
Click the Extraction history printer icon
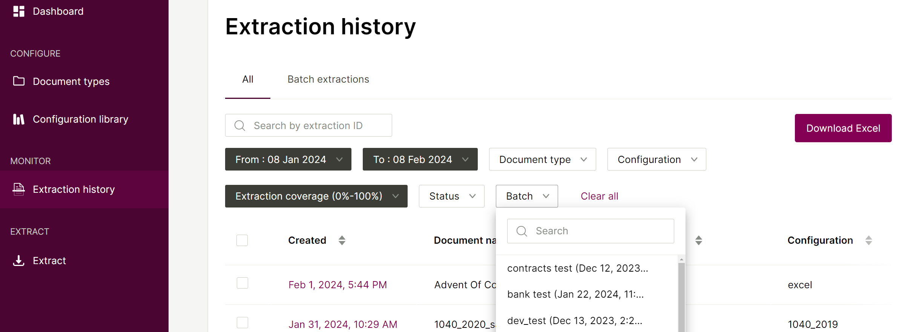(x=19, y=189)
